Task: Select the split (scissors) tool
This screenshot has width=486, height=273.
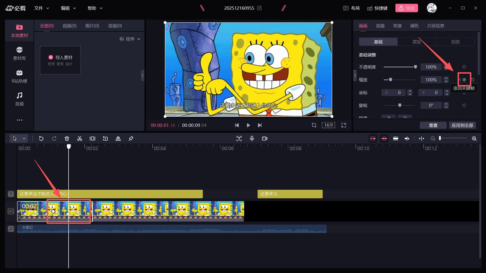Action: point(79,139)
